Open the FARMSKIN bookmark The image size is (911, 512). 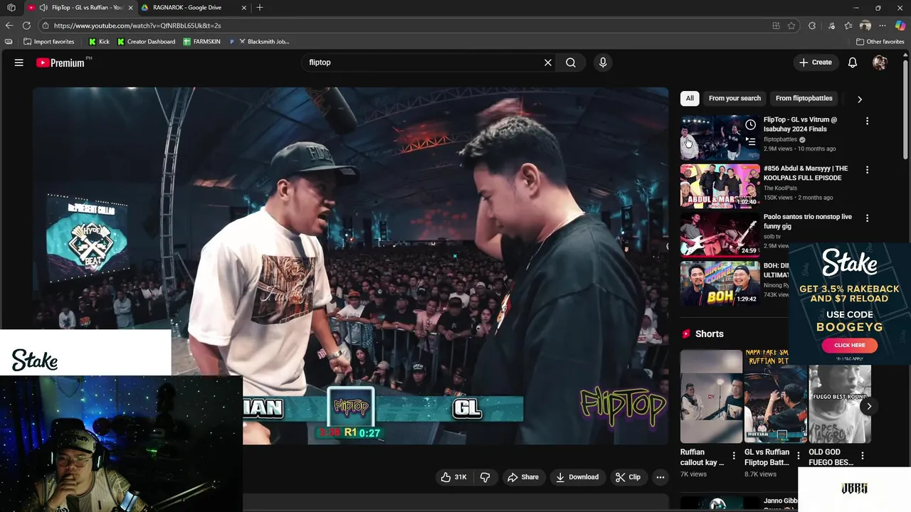tap(202, 42)
